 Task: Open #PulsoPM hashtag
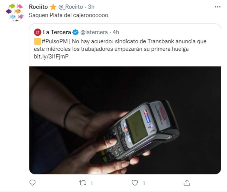(54, 41)
